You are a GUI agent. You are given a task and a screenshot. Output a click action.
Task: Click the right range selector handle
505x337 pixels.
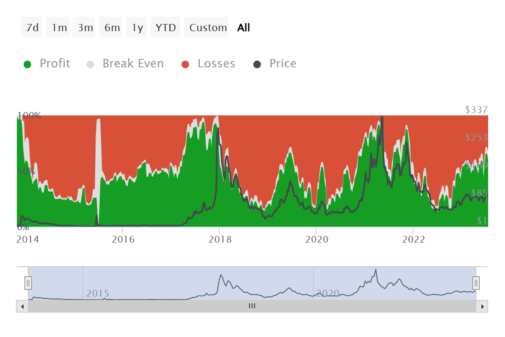pyautogui.click(x=476, y=283)
